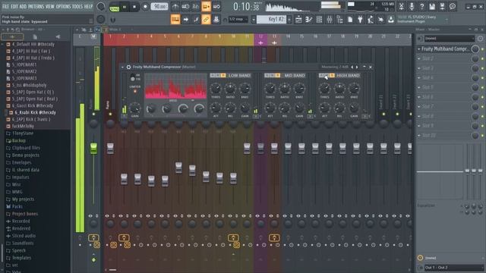Toggle the High Band state switch

click(x=327, y=76)
